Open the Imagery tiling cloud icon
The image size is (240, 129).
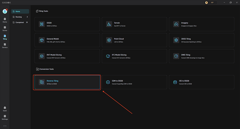click(x=176, y=24)
